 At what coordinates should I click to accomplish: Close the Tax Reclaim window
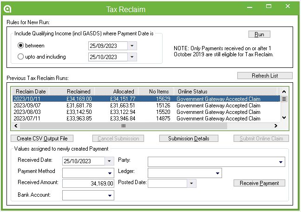point(288,6)
